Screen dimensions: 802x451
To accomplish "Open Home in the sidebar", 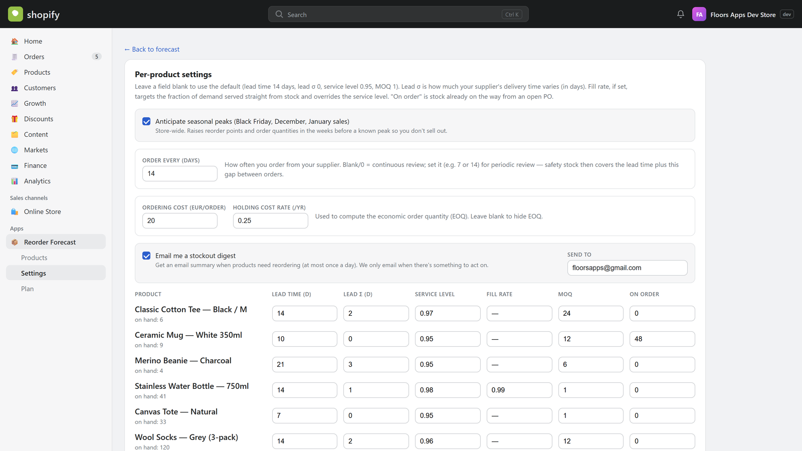I will click(56, 41).
